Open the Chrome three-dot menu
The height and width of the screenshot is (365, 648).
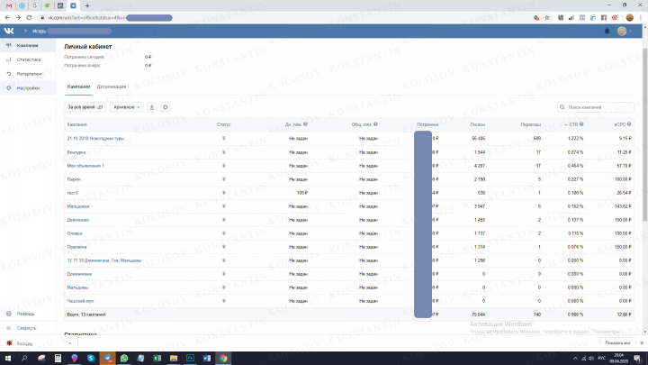coord(641,18)
